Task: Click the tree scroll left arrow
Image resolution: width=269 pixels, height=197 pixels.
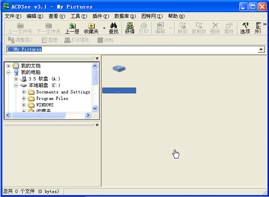Action: pos(8,115)
